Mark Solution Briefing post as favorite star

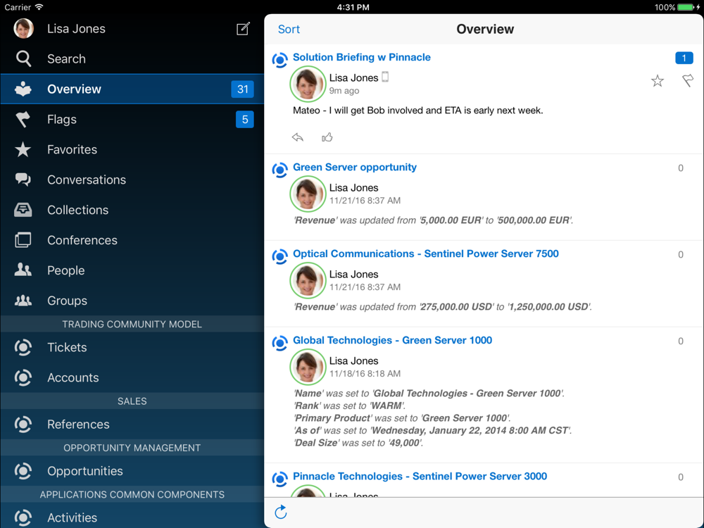click(x=658, y=81)
